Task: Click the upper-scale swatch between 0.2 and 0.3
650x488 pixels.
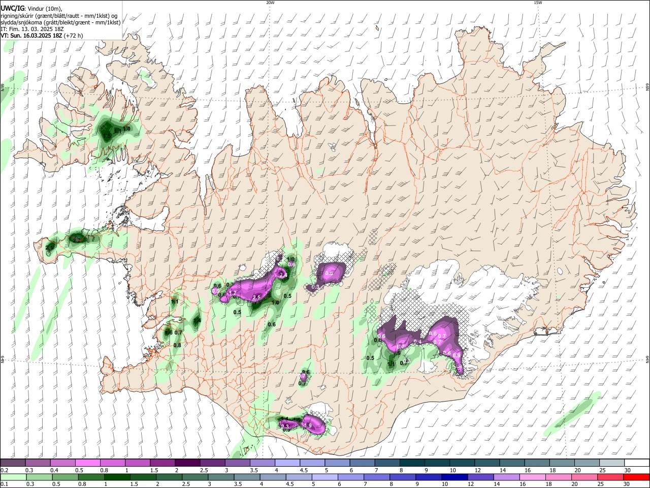Action: click(13, 463)
